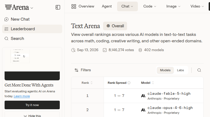Expand the Code dropdown menu
The width and height of the screenshot is (210, 117).
click(x=150, y=6)
